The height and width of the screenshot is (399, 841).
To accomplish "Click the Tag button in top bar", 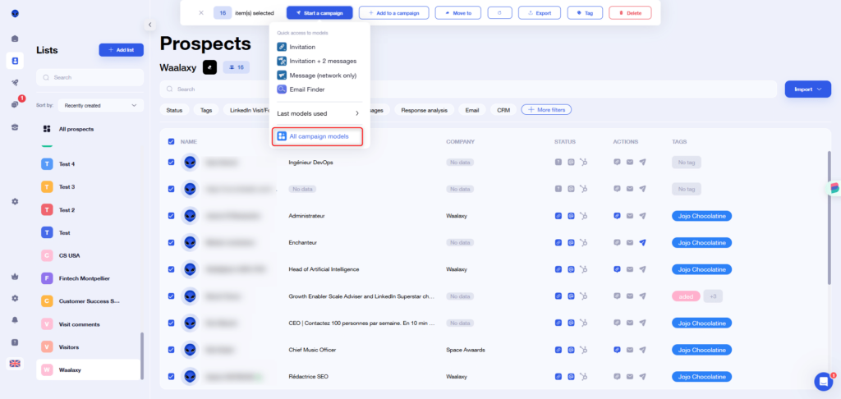I will [585, 13].
